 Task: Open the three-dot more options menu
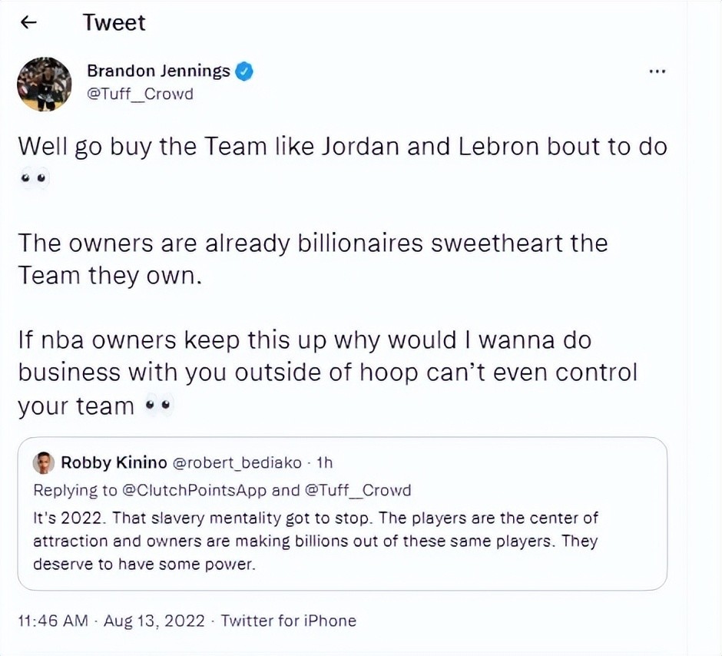pos(657,71)
